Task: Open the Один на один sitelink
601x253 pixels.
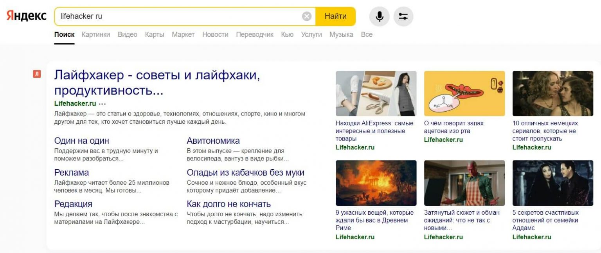Action: [x=81, y=141]
